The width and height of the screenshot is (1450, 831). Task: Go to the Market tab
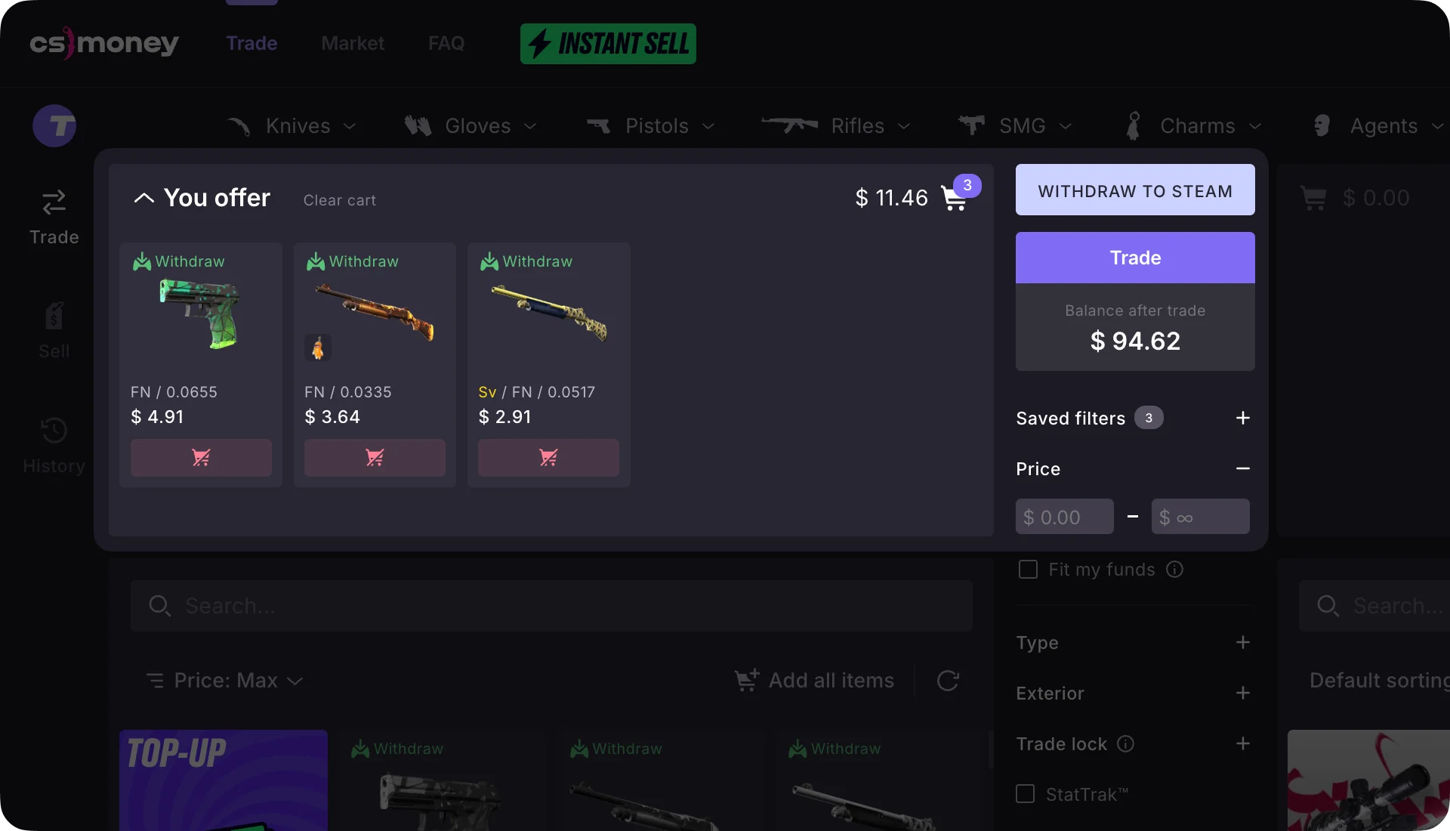pos(353,43)
